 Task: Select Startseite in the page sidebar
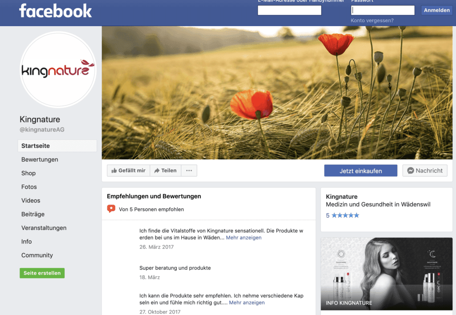57,146
